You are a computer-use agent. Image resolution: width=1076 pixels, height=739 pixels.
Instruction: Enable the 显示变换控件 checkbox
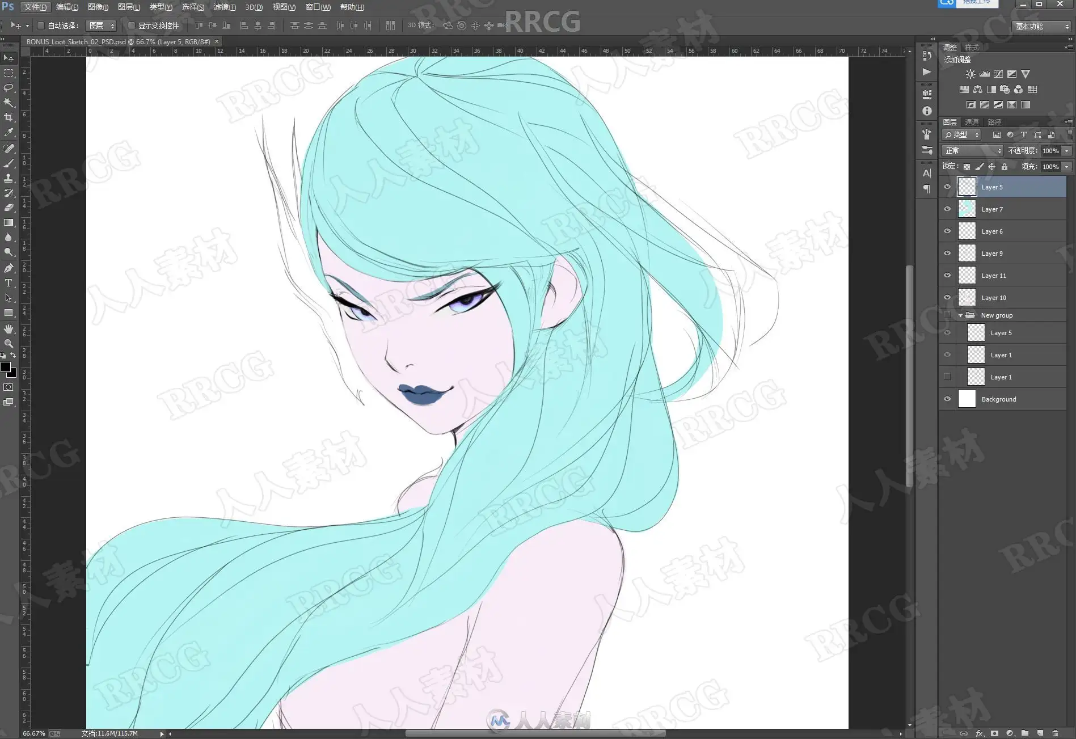pos(132,26)
